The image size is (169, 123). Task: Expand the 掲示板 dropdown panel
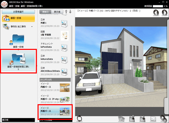point(18,120)
